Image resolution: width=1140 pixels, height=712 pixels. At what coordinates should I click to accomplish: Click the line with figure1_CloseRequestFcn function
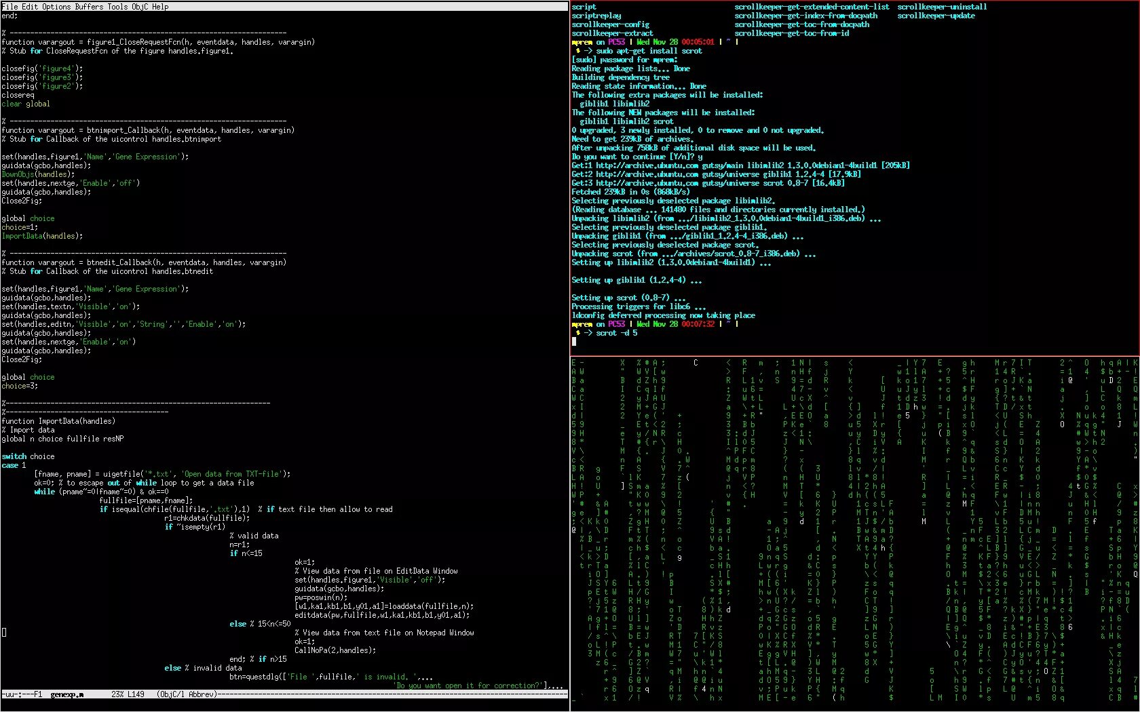click(158, 42)
